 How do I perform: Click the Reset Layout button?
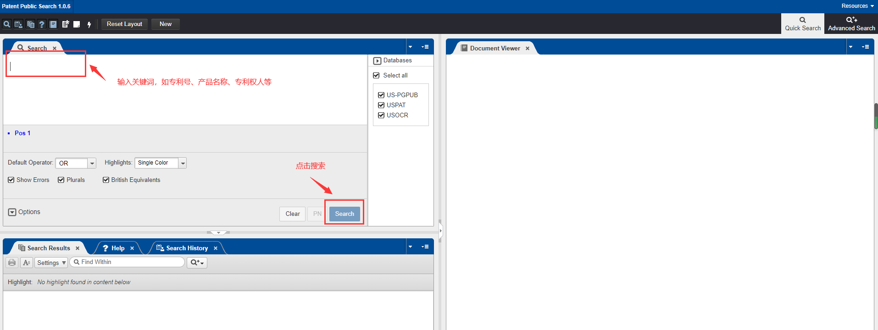pyautogui.click(x=124, y=24)
